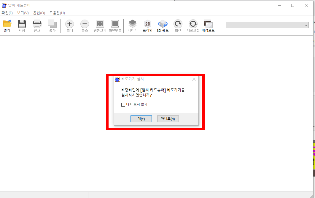315x198 pixels.
Task: Toggle 배경모드 background mode icon
Action: coord(208,26)
